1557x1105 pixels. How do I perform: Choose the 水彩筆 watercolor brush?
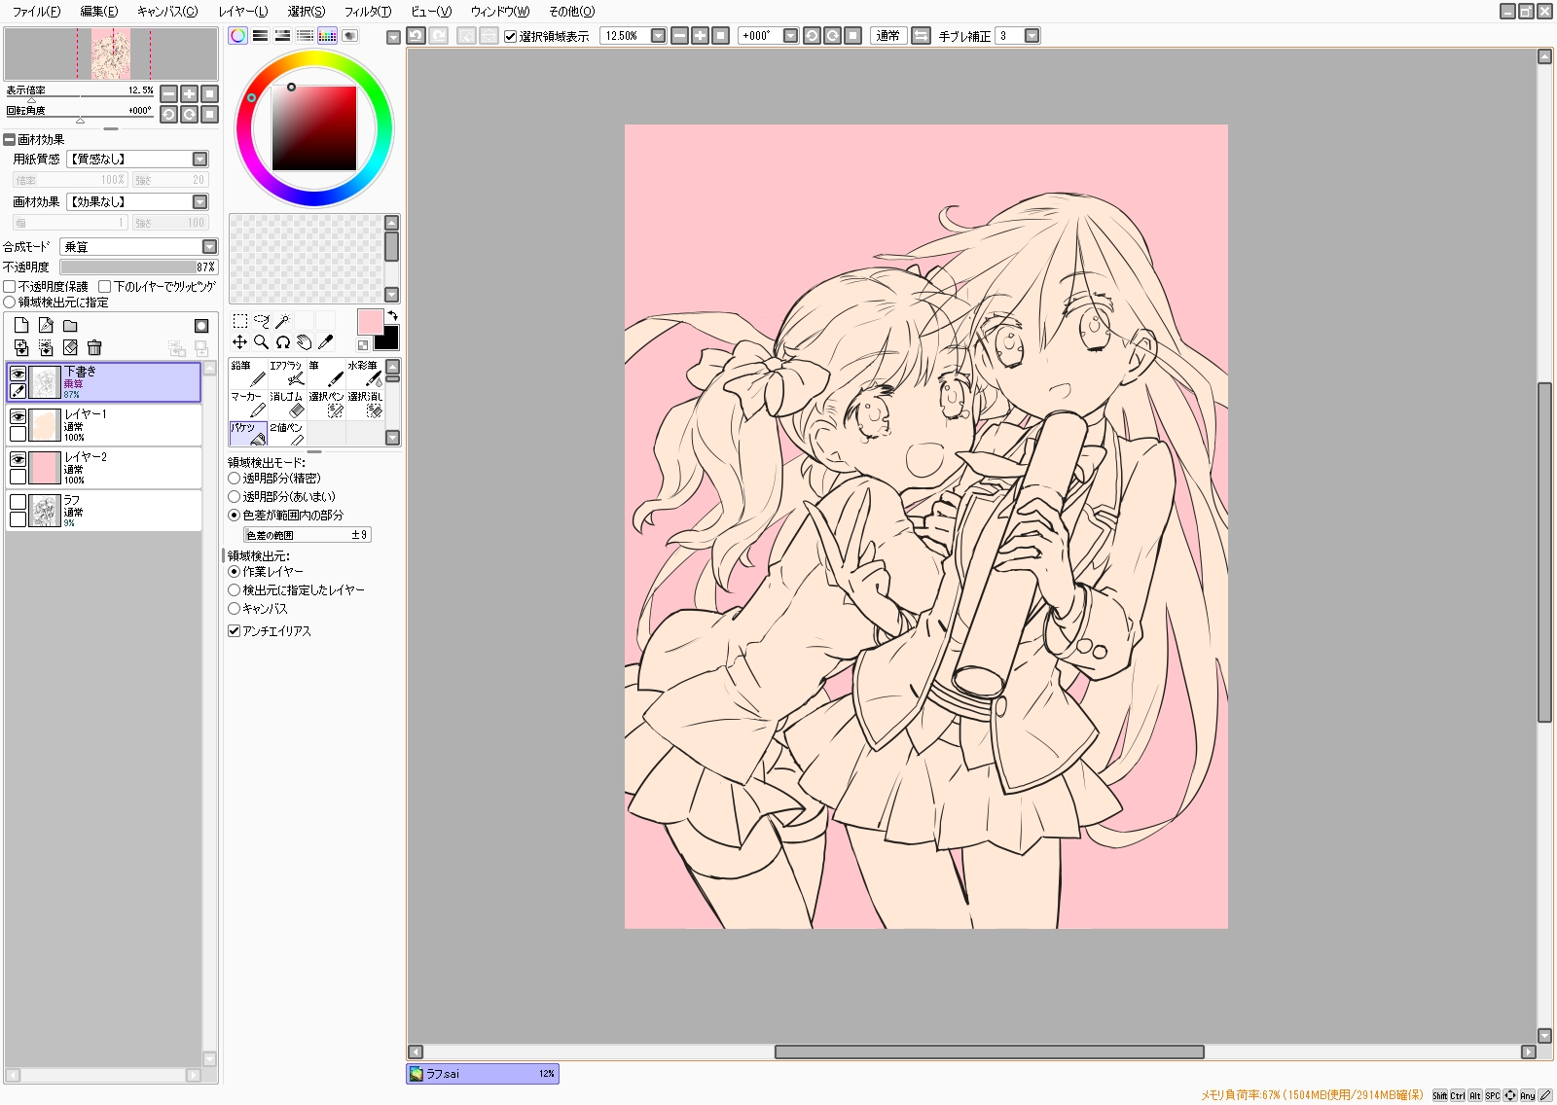[x=365, y=374]
